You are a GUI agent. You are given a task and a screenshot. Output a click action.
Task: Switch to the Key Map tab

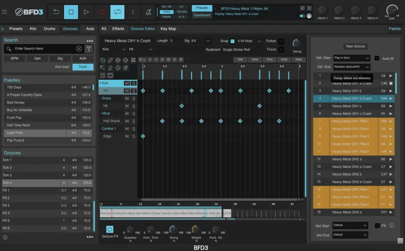coord(168,29)
